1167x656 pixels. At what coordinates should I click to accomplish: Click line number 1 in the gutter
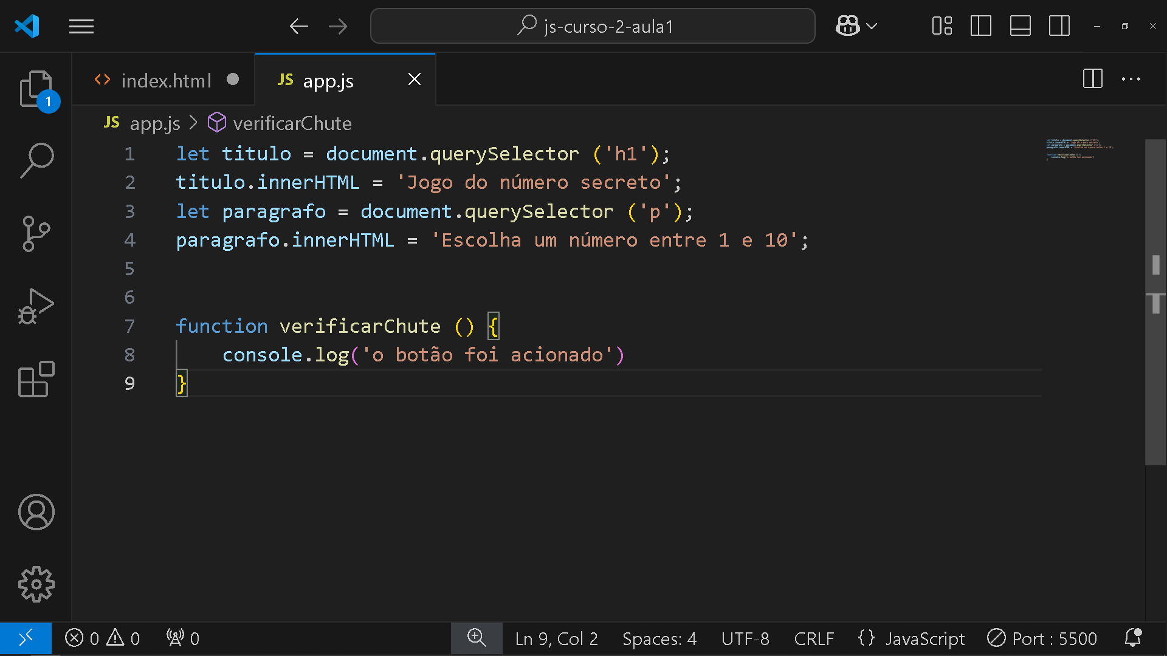click(129, 154)
